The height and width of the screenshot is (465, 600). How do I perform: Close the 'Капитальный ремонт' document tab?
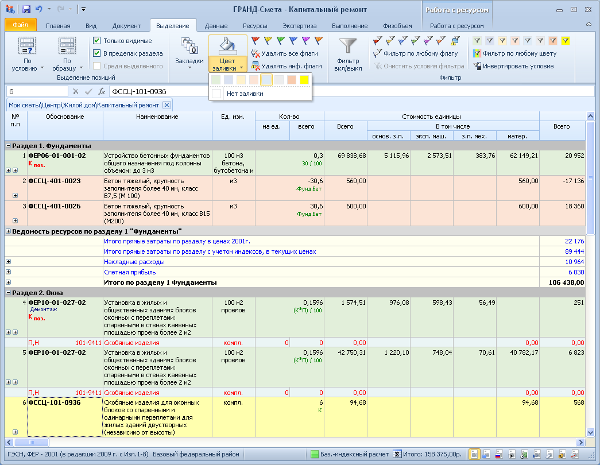tap(167, 105)
